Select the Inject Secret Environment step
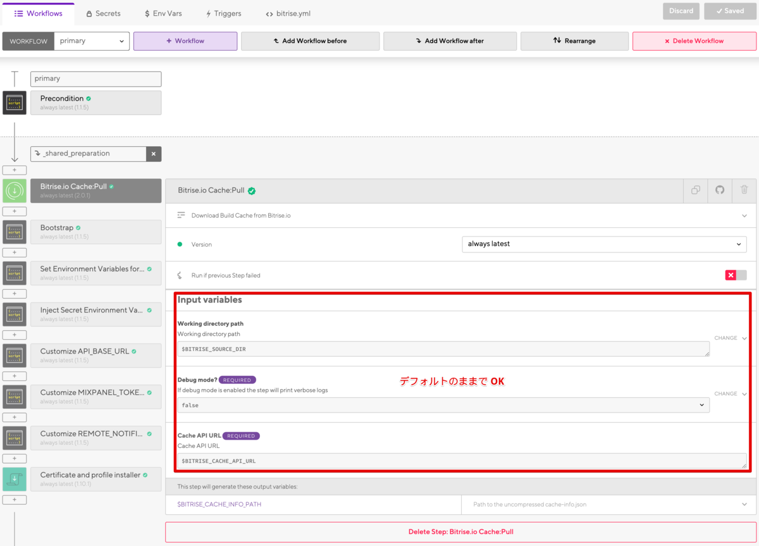 click(96, 314)
